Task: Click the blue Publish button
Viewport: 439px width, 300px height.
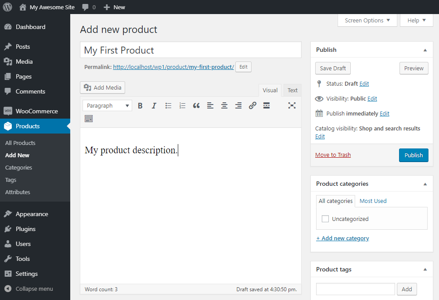Action: pos(414,155)
